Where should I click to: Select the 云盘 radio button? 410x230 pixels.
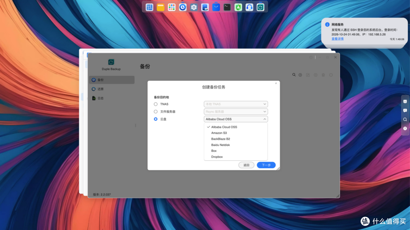pyautogui.click(x=156, y=119)
